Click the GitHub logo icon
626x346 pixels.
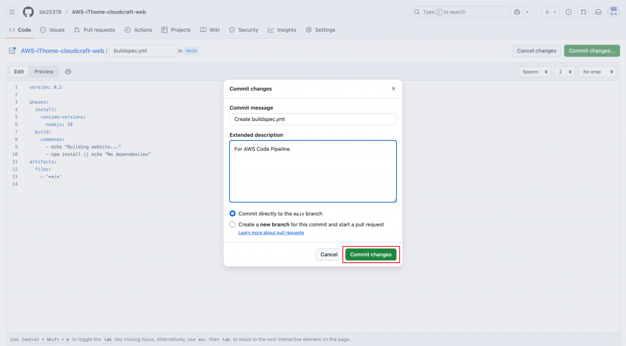pyautogui.click(x=28, y=12)
